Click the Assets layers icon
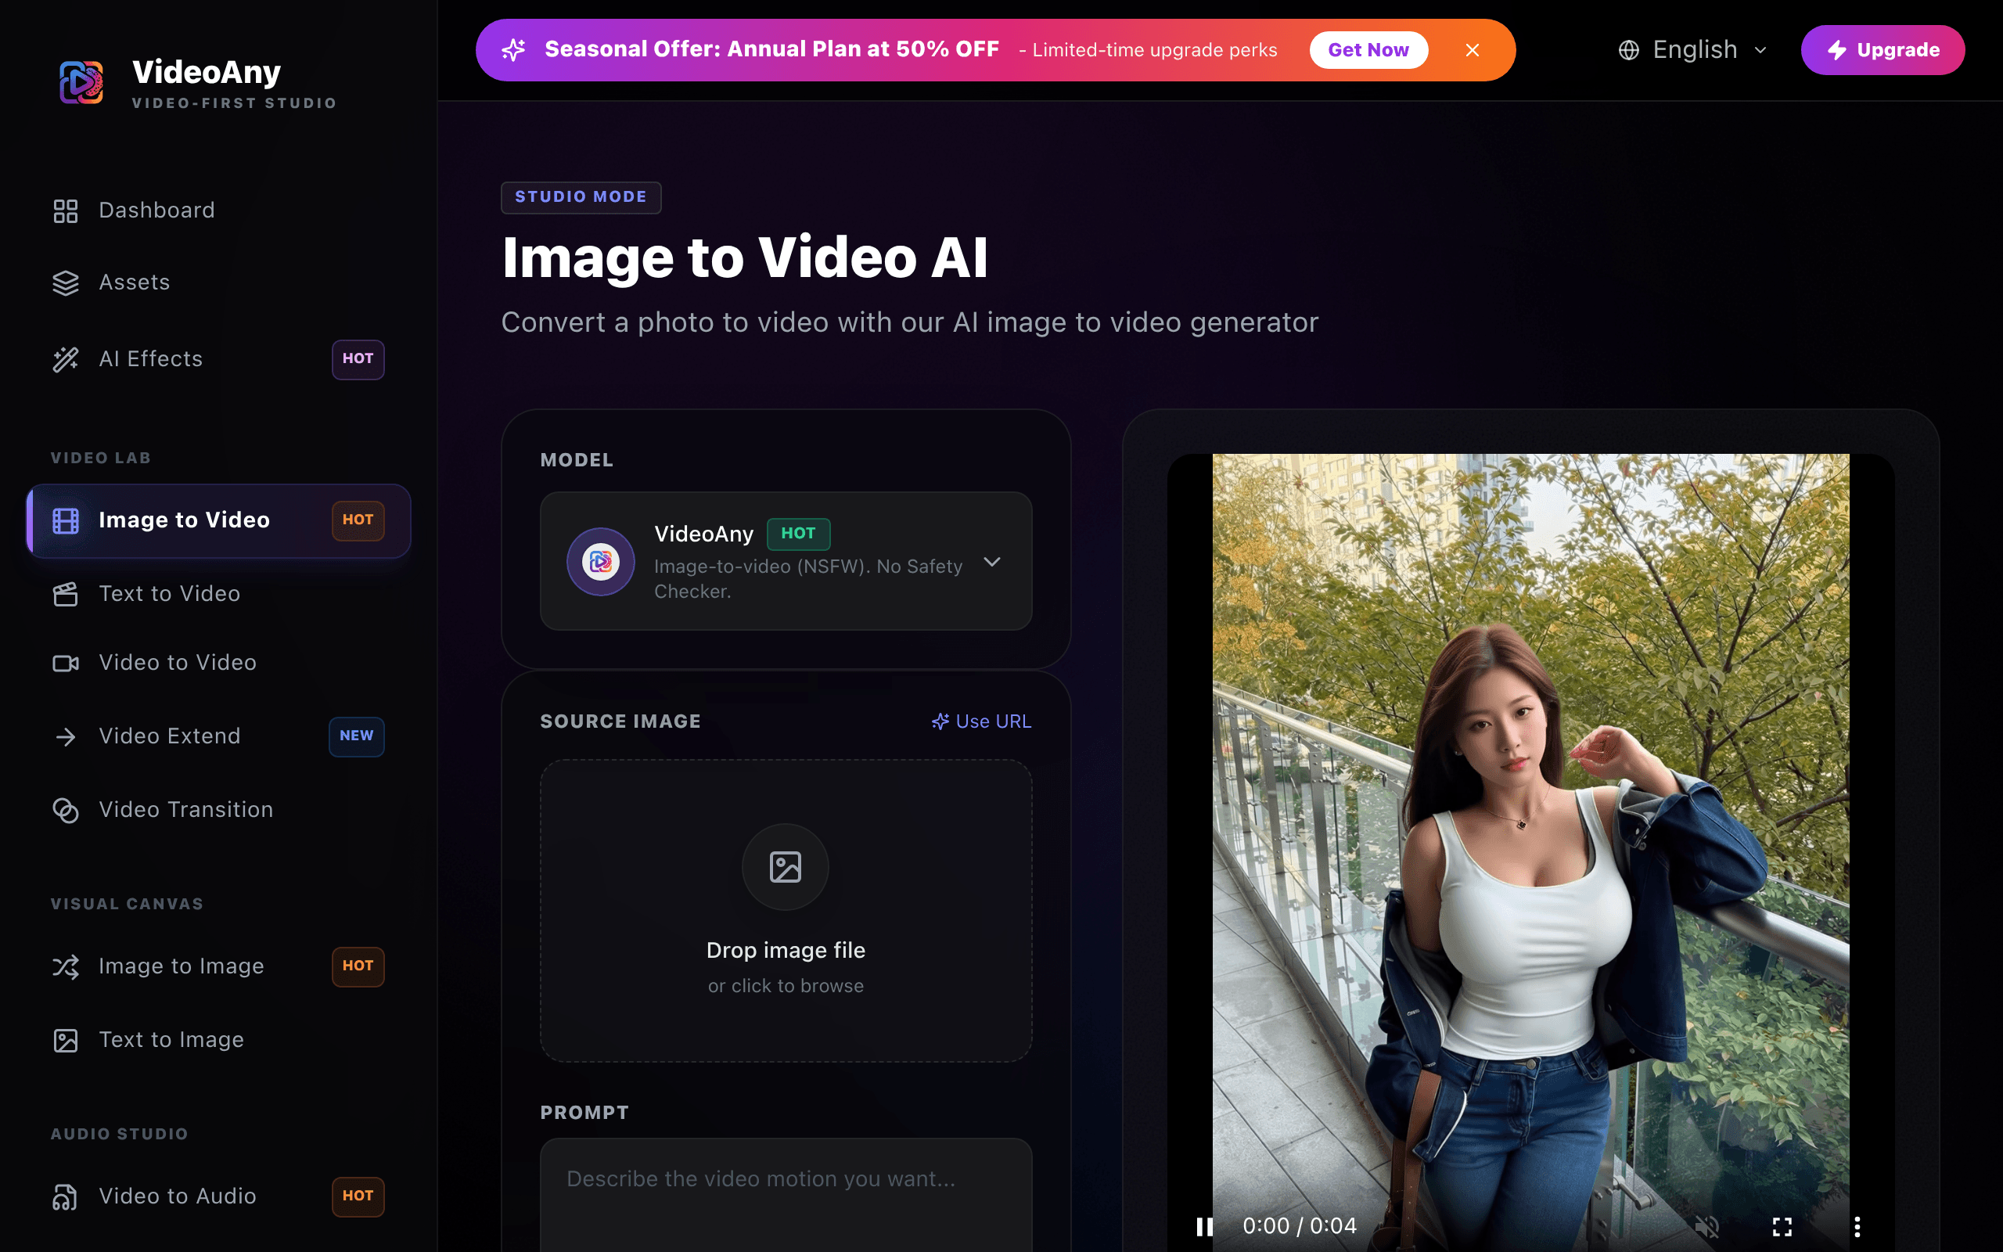This screenshot has width=2003, height=1252. (66, 283)
